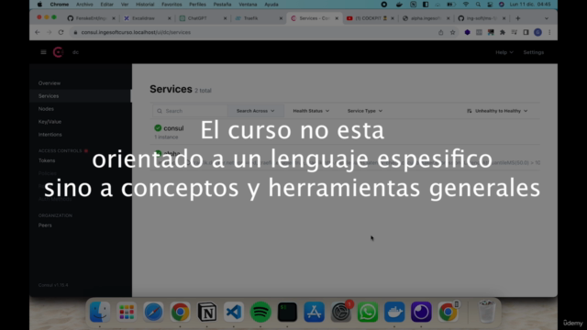Open WhatsApp from the dock

pyautogui.click(x=368, y=312)
